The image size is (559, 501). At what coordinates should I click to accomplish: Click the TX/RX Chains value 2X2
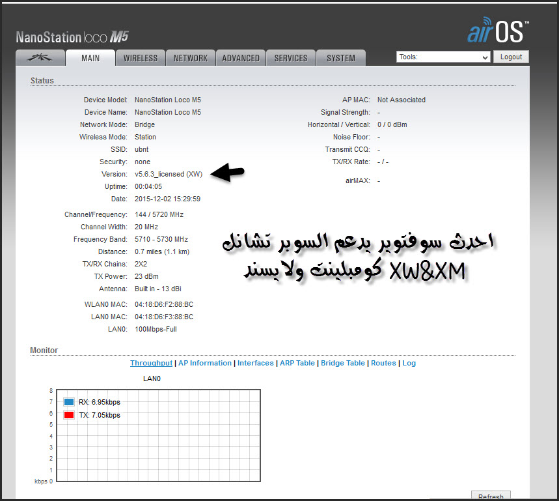(x=141, y=264)
